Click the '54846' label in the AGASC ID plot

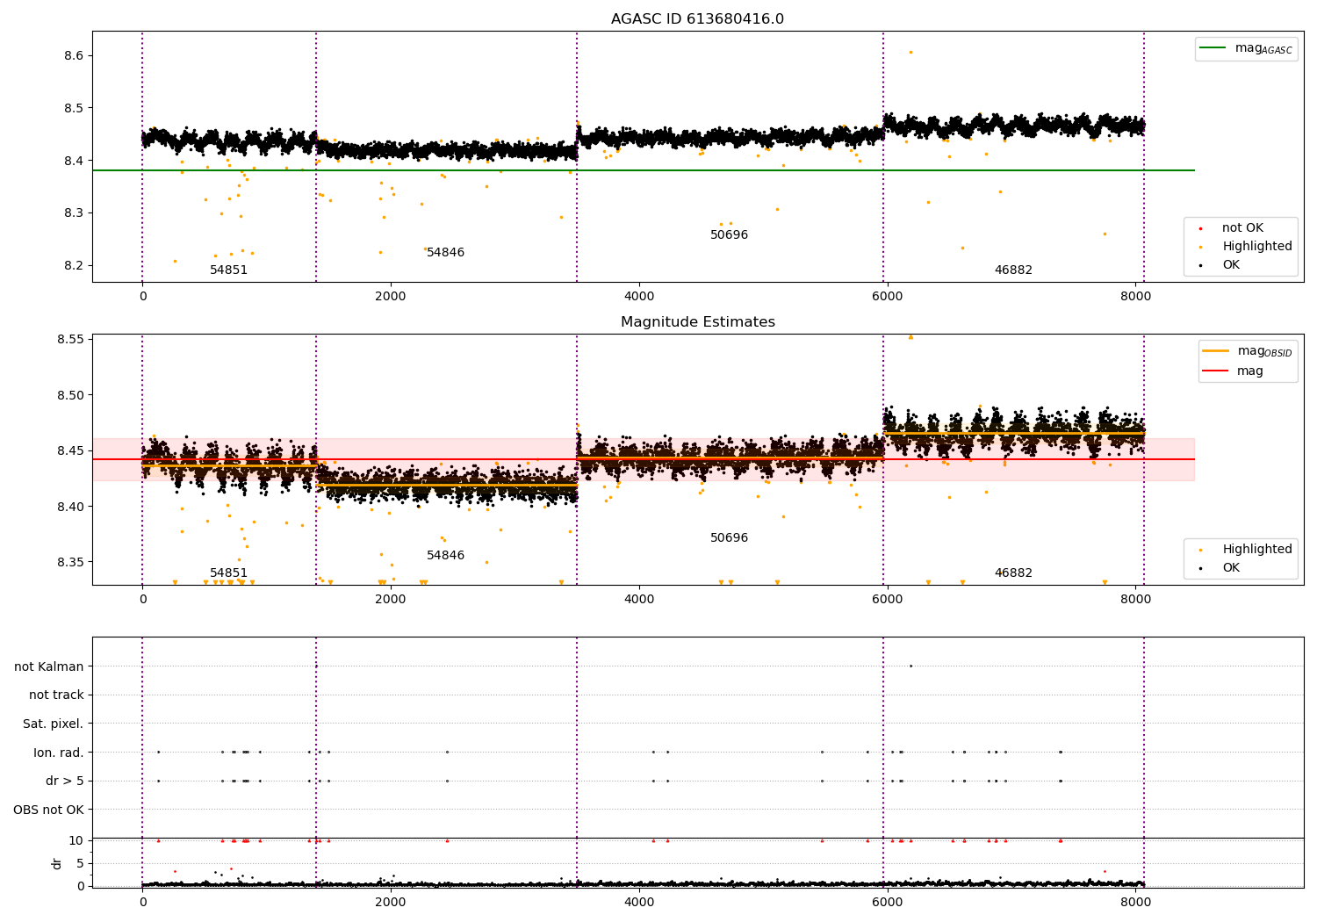click(445, 253)
